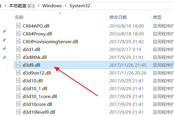The image size is (174, 116).
Task: Navigate to Windows folder in address bar
Action: (x=52, y=6)
